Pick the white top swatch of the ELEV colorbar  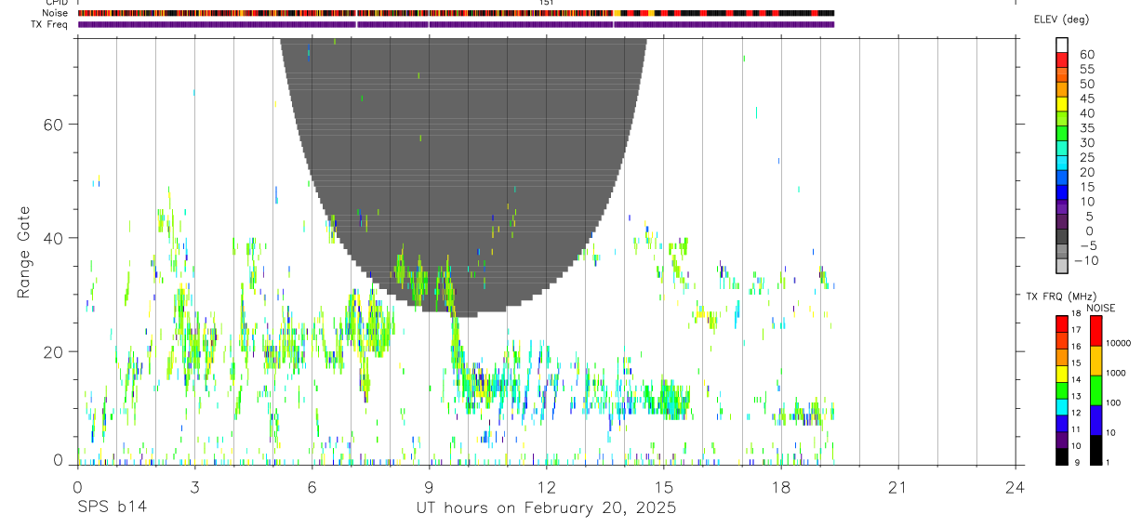[x=1062, y=44]
